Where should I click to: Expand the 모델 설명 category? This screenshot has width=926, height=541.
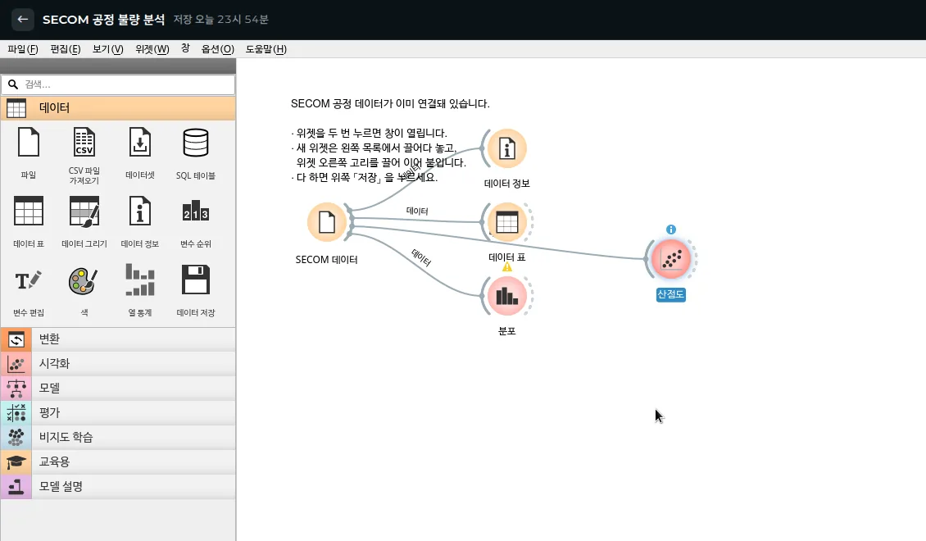click(118, 487)
